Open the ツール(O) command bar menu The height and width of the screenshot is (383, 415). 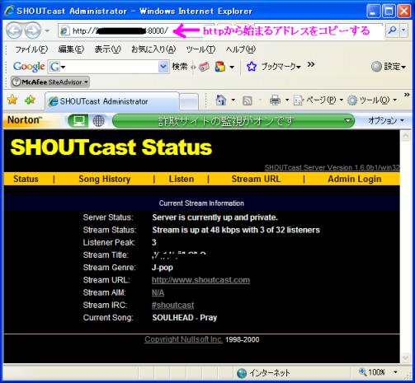pyautogui.click(x=371, y=100)
